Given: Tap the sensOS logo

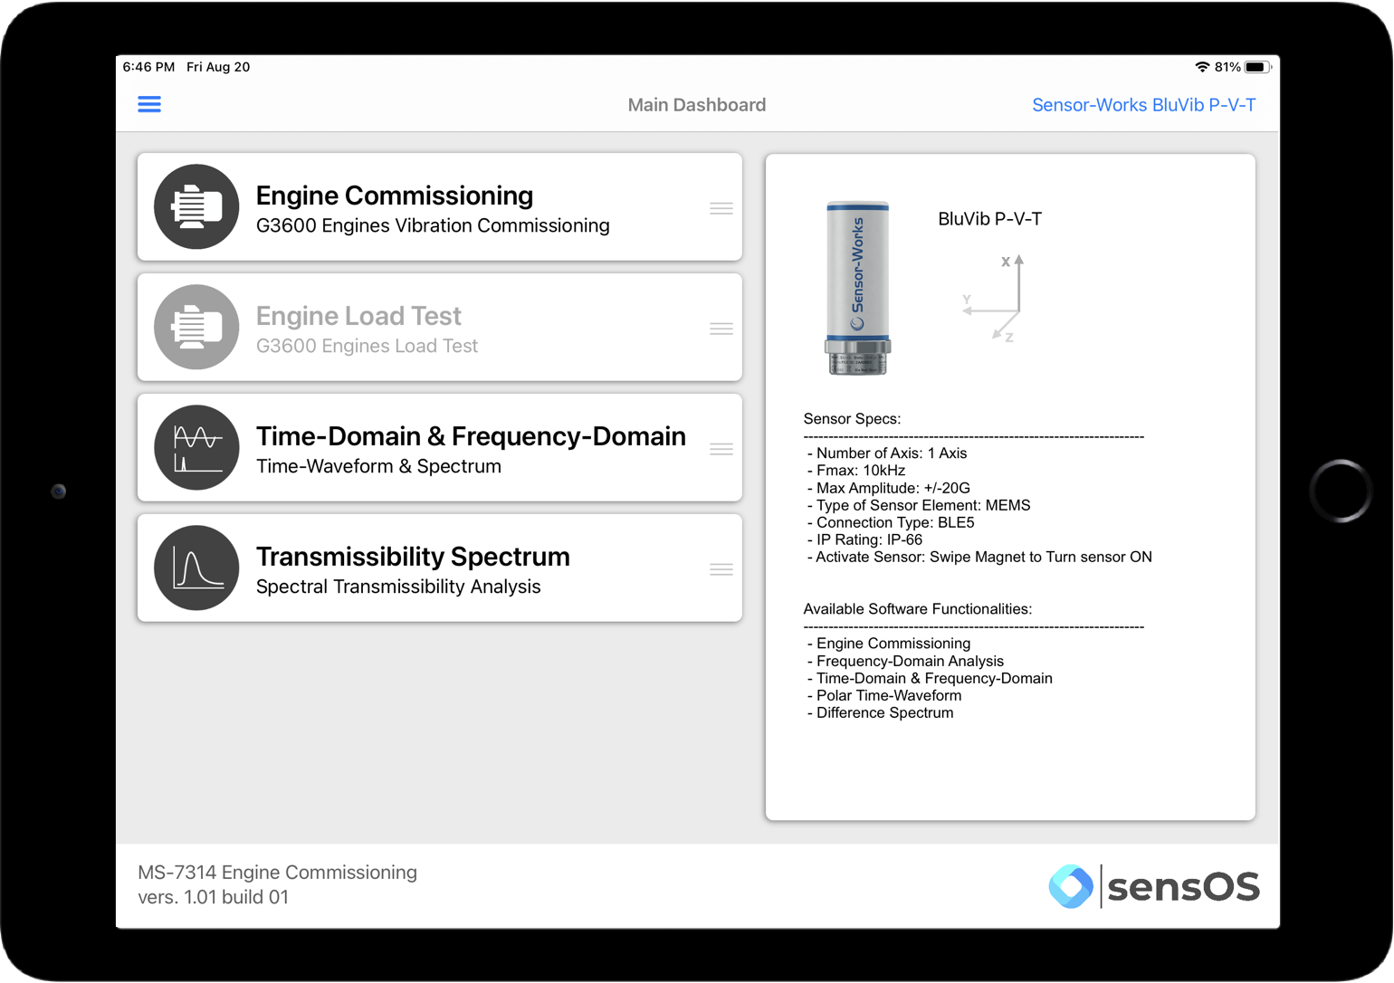Looking at the screenshot, I should (1154, 886).
